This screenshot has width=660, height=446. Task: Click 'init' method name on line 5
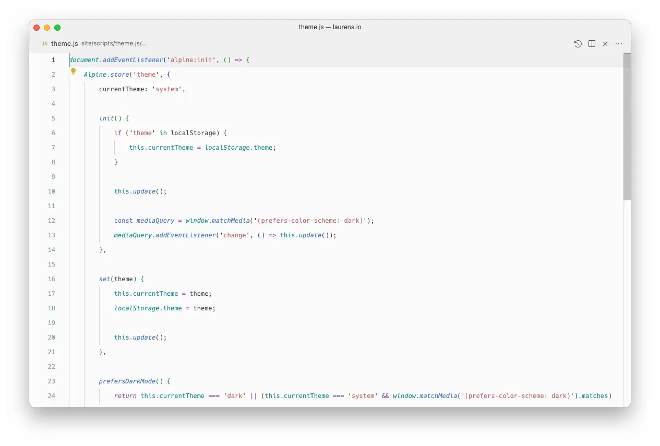(106, 118)
